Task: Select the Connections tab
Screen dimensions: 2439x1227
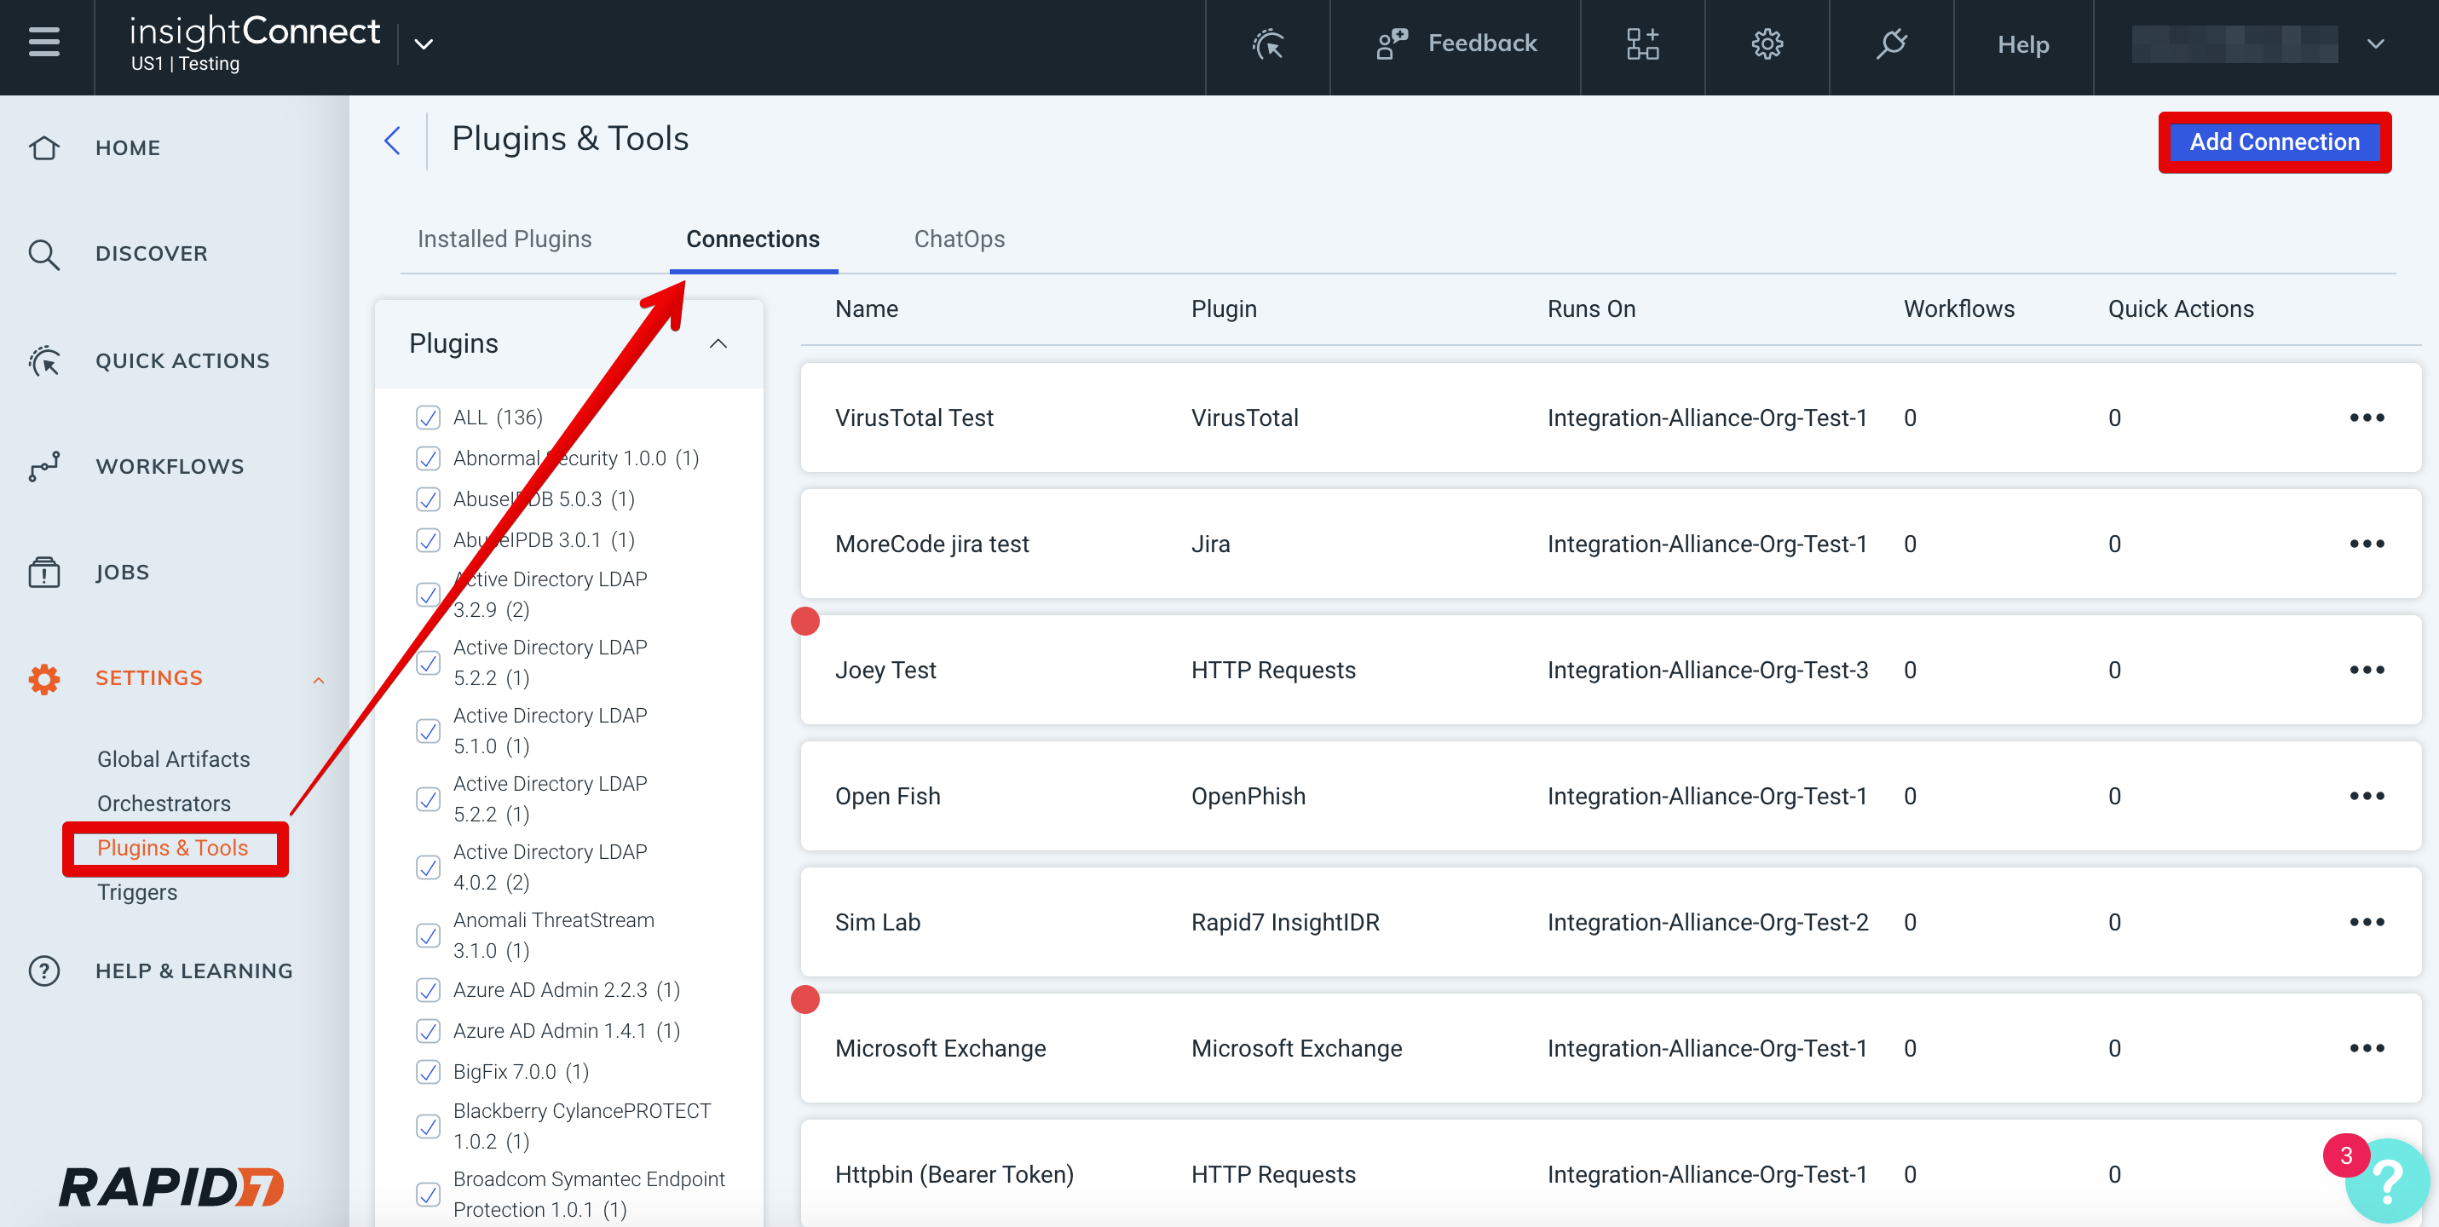Action: pos(752,239)
